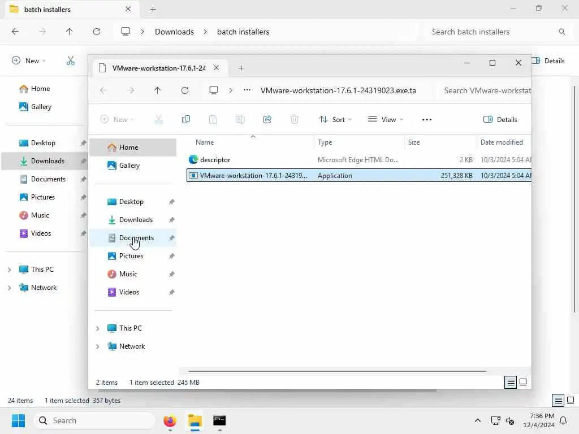Select the VMware-workstation-17.6.1-24319... application file
The height and width of the screenshot is (434, 579).
pyautogui.click(x=359, y=176)
